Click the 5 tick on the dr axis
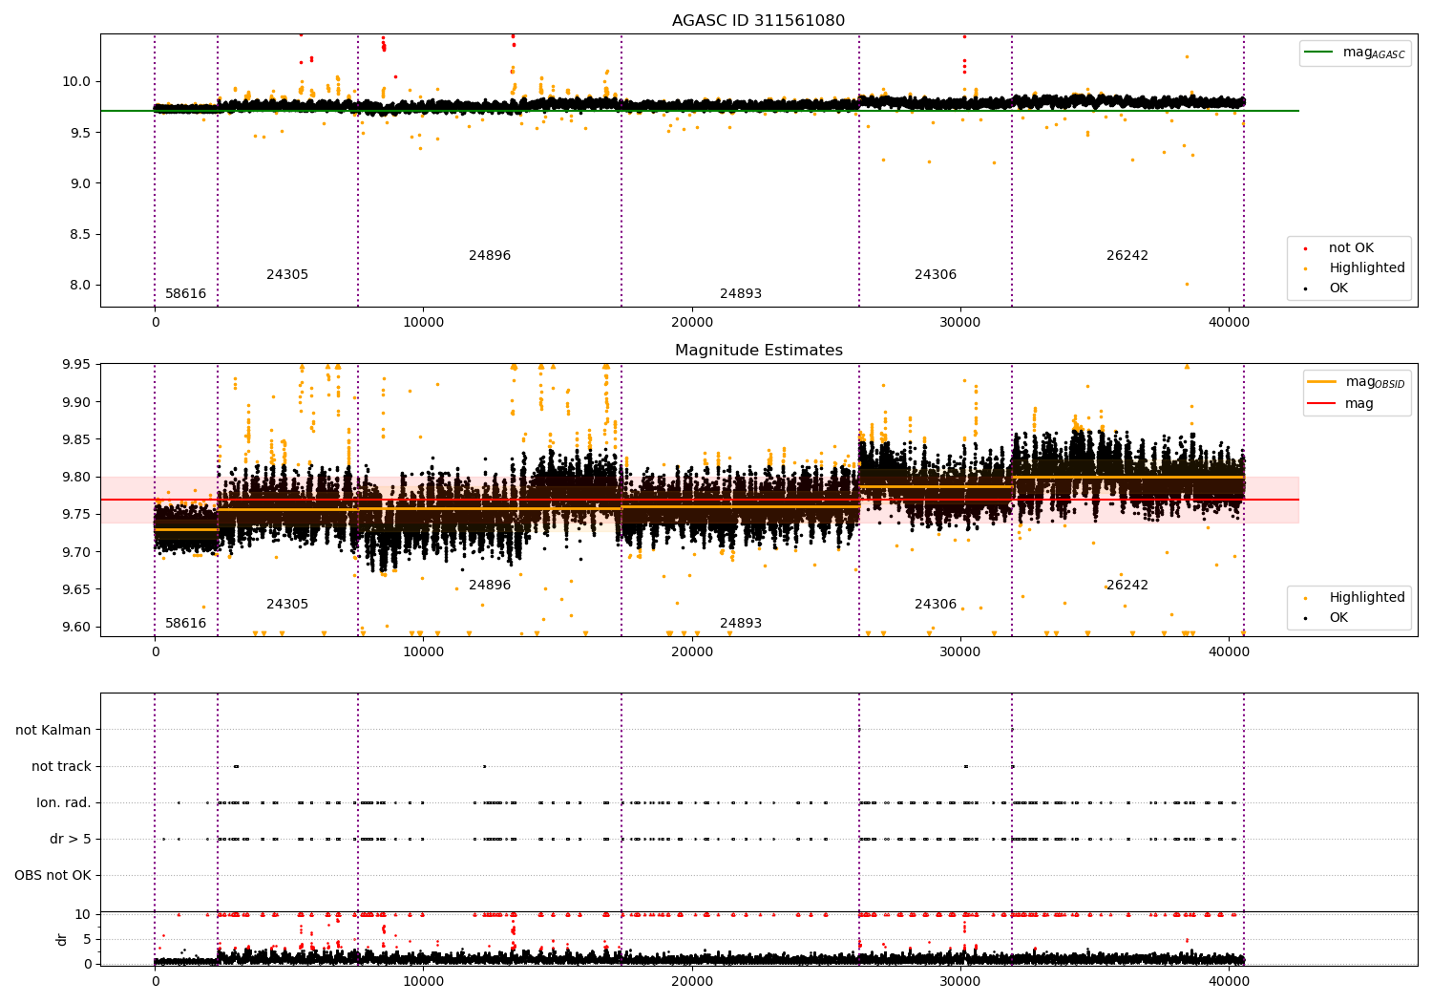 pyautogui.click(x=88, y=939)
